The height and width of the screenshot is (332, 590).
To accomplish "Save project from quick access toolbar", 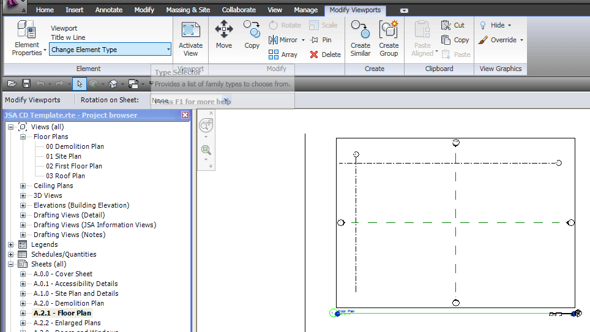I will tap(26, 84).
